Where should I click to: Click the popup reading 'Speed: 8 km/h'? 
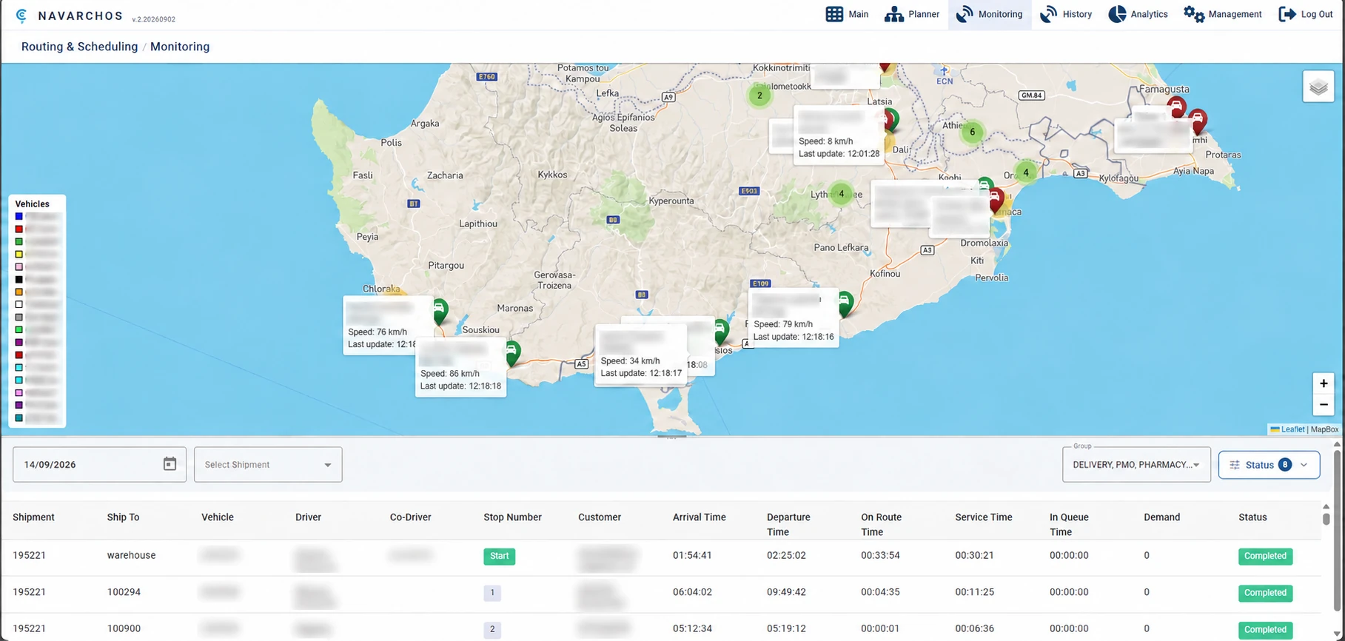[839, 135]
